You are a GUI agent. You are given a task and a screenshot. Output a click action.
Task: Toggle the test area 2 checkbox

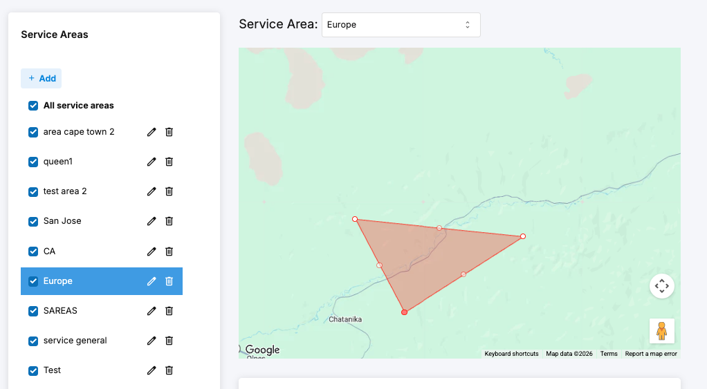point(33,191)
